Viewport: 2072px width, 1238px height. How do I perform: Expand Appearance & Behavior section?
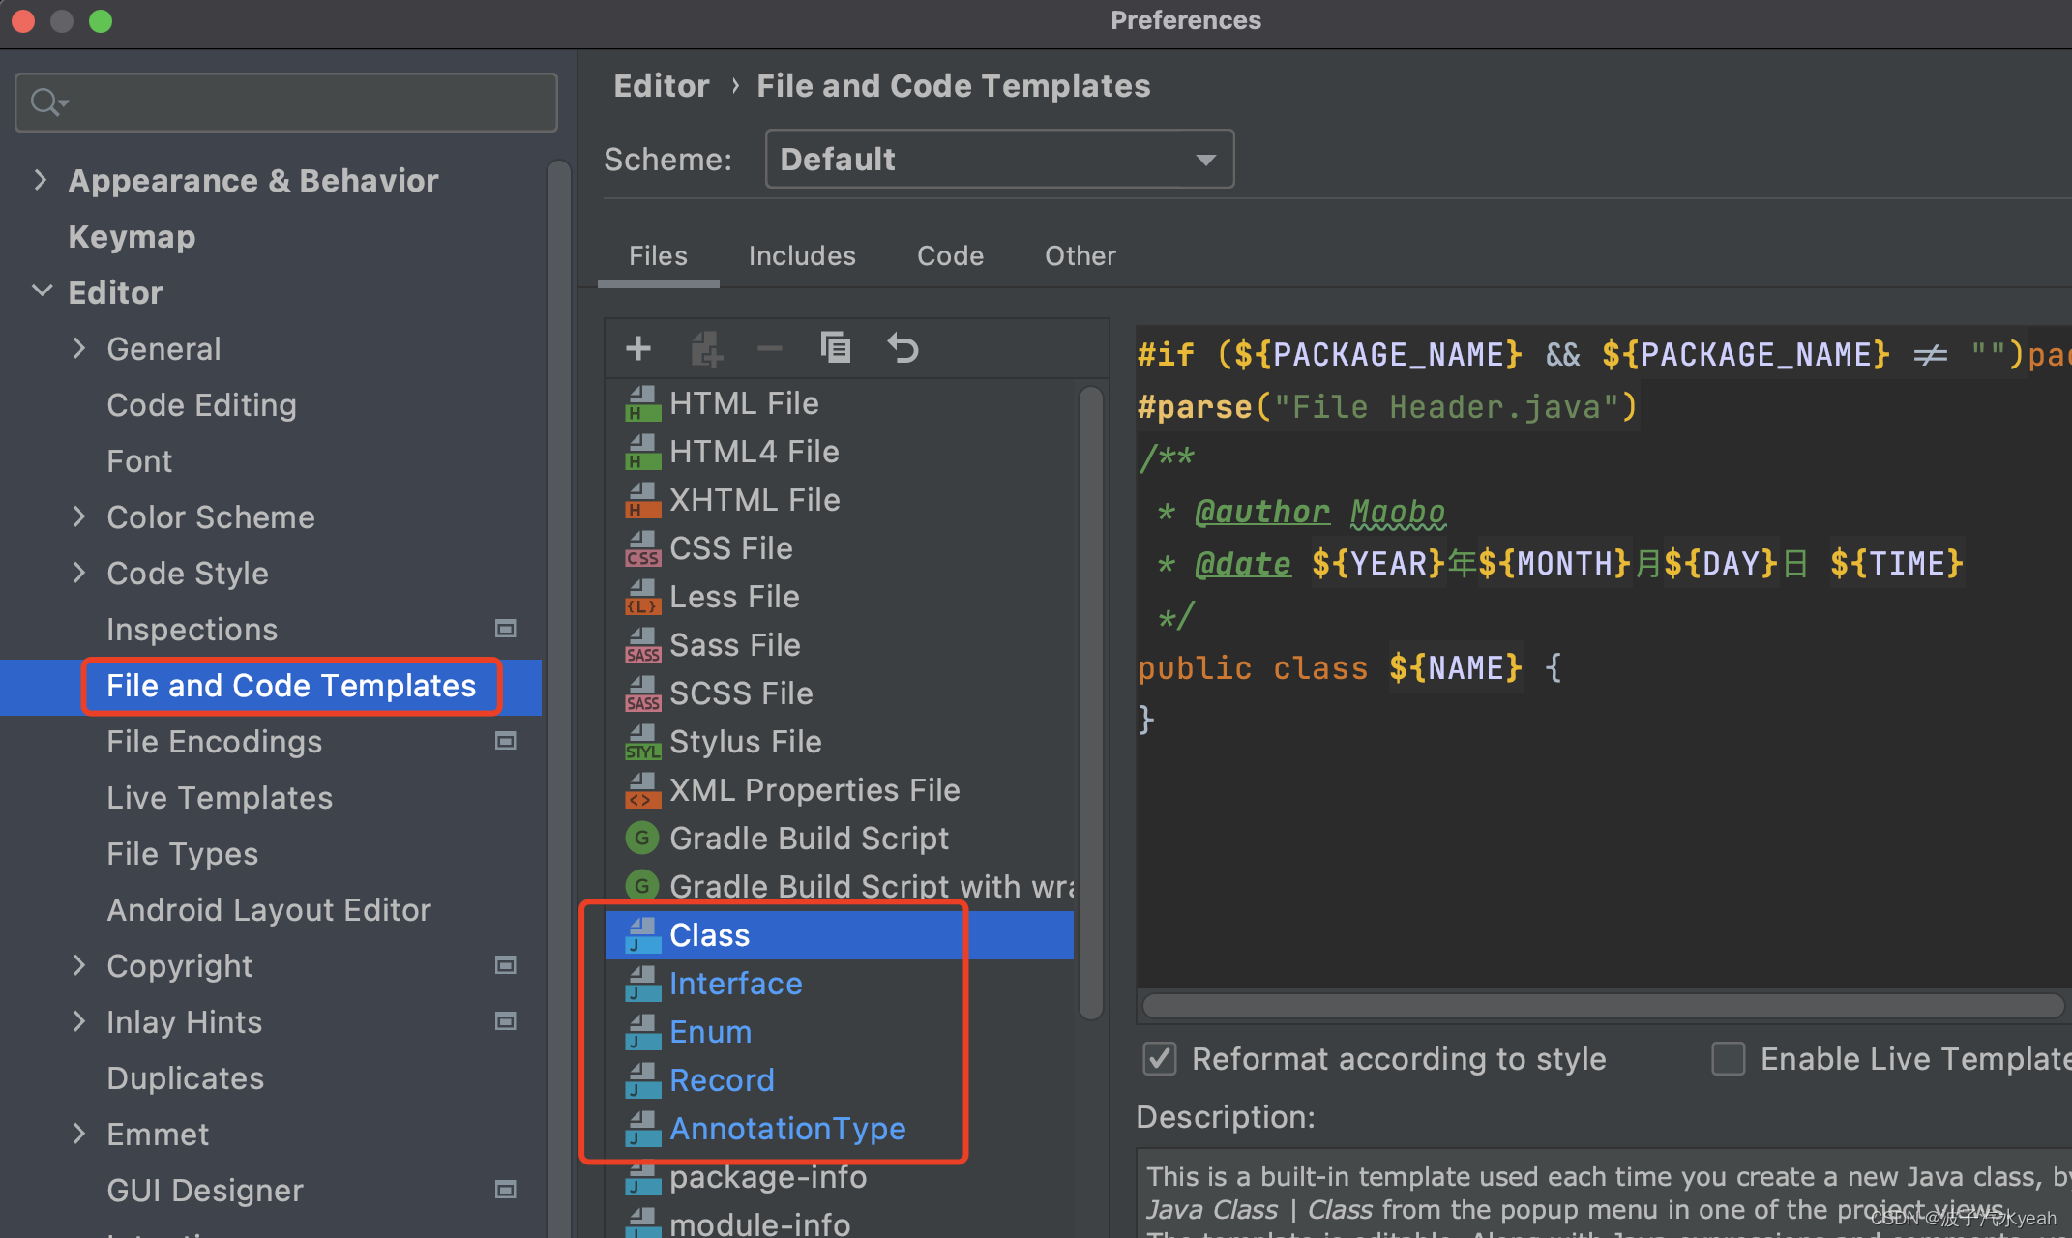pos(40,180)
